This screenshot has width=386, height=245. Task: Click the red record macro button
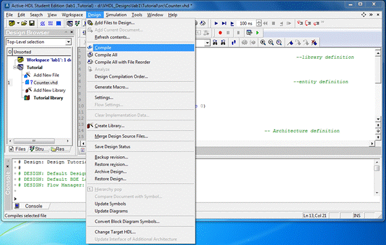[220, 33]
